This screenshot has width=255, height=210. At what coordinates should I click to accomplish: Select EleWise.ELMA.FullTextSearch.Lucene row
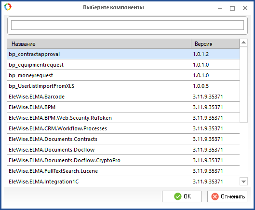pos(123,171)
